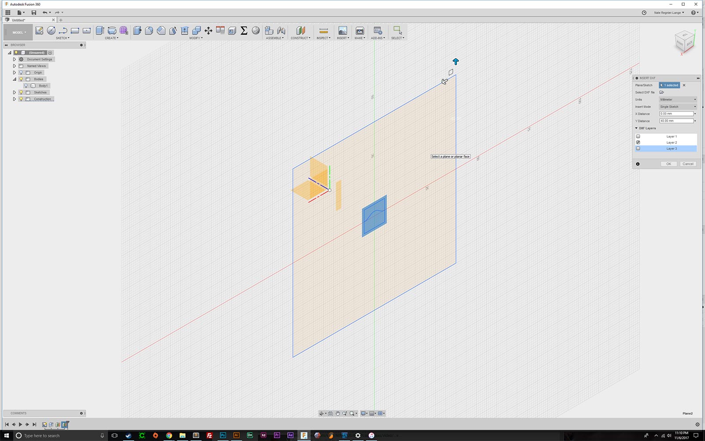Click the Y Distance input field
This screenshot has height=441, width=705.
point(676,121)
